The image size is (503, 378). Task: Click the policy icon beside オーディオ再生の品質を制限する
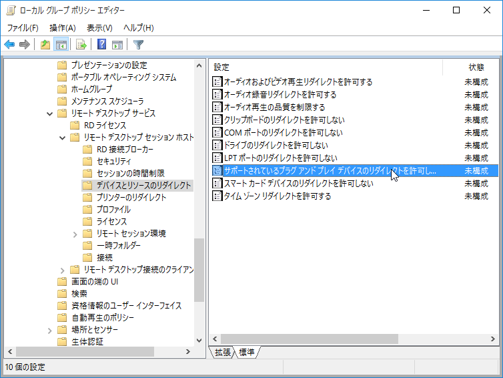[217, 107]
